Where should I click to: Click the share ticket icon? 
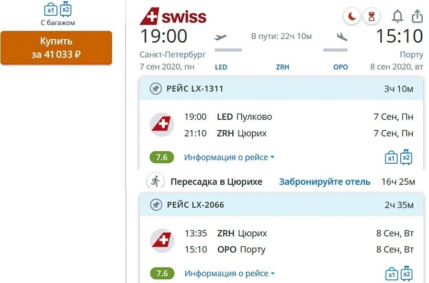417,17
